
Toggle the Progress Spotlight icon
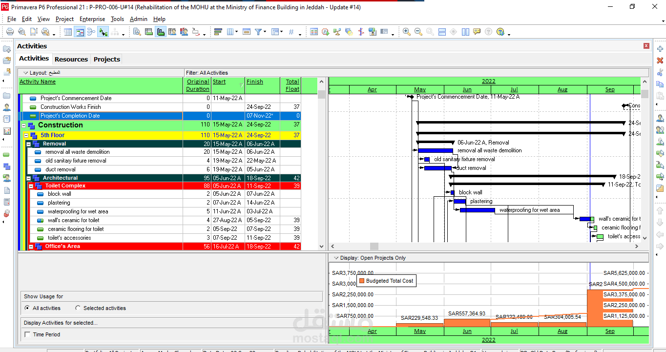point(349,32)
